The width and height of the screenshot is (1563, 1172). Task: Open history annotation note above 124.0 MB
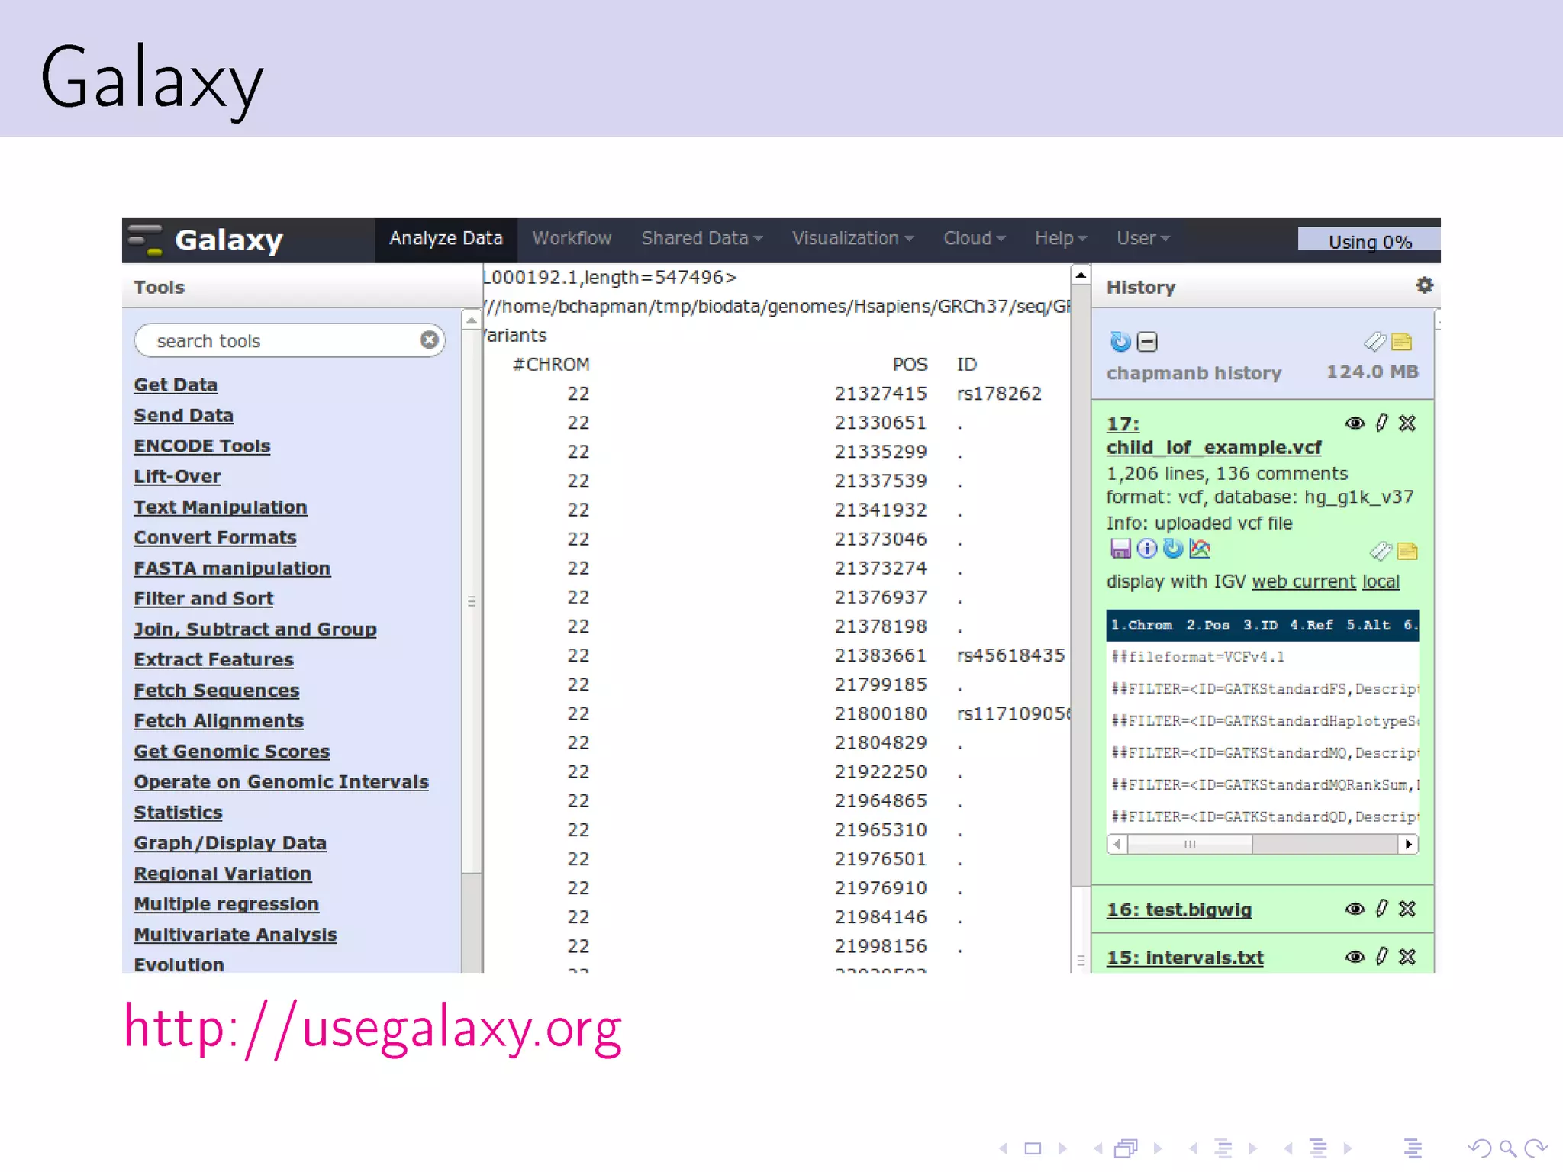[1402, 342]
